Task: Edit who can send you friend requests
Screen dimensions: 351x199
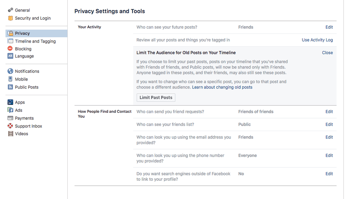Action: [x=329, y=112]
